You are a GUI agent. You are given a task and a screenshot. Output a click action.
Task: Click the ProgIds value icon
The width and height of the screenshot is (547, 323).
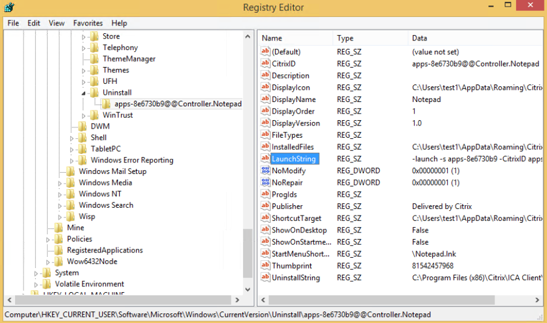[265, 194]
